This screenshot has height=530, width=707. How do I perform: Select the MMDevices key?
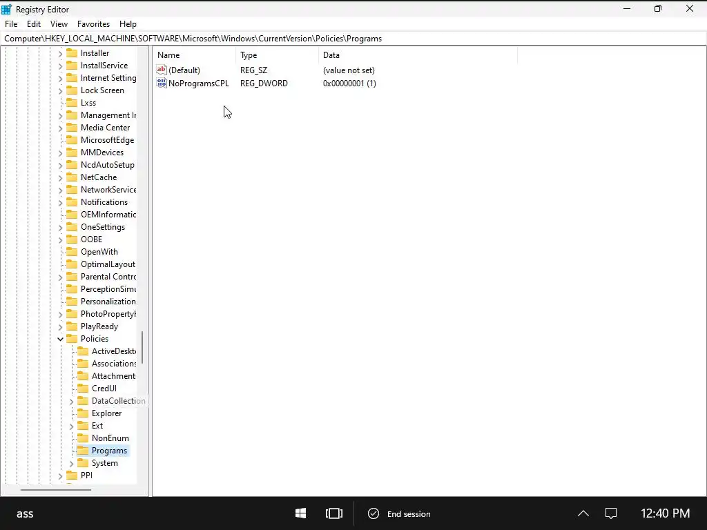click(x=102, y=153)
